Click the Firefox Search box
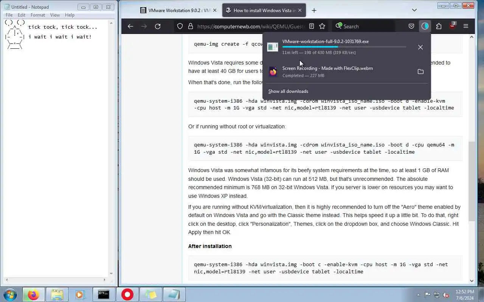This screenshot has height=302, width=484. click(x=363, y=26)
